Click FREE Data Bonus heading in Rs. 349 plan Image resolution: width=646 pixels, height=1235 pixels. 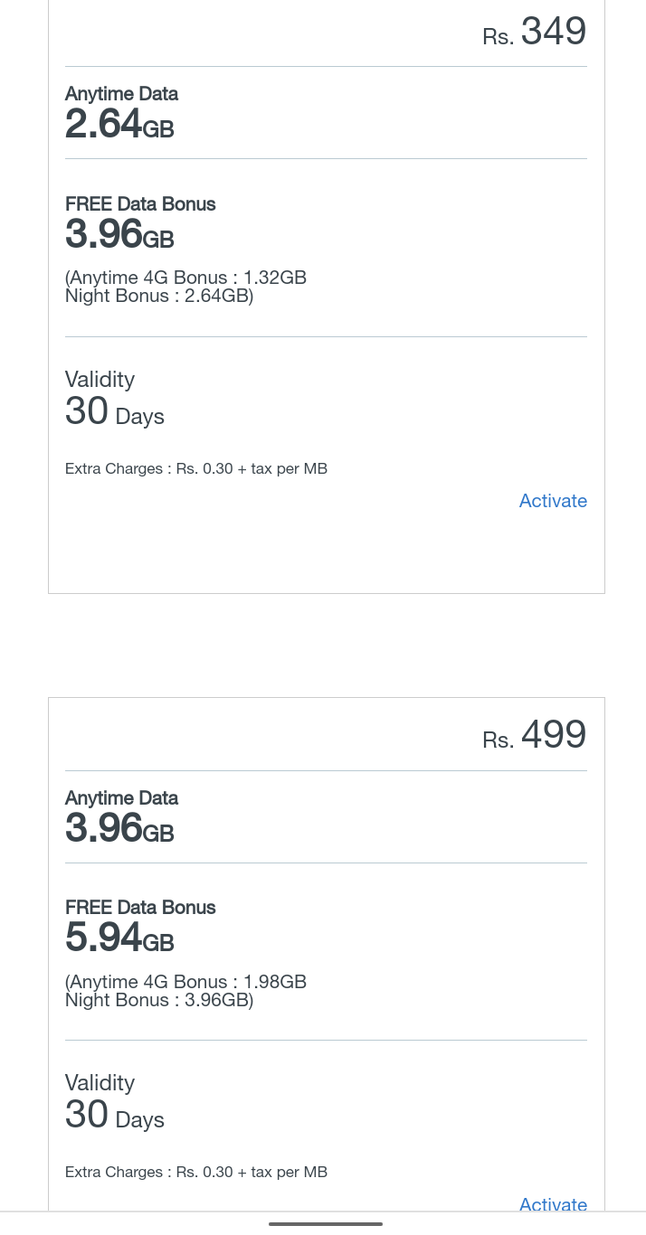pos(140,204)
